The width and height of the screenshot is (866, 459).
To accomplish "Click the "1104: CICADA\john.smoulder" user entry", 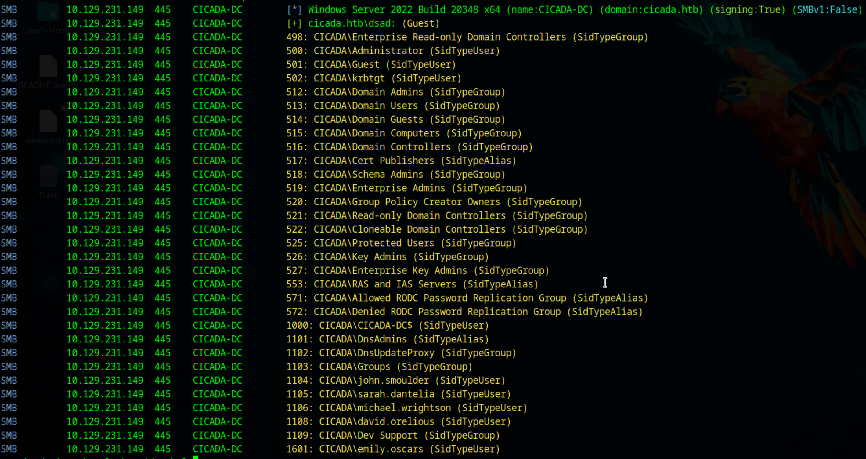I will tap(396, 380).
